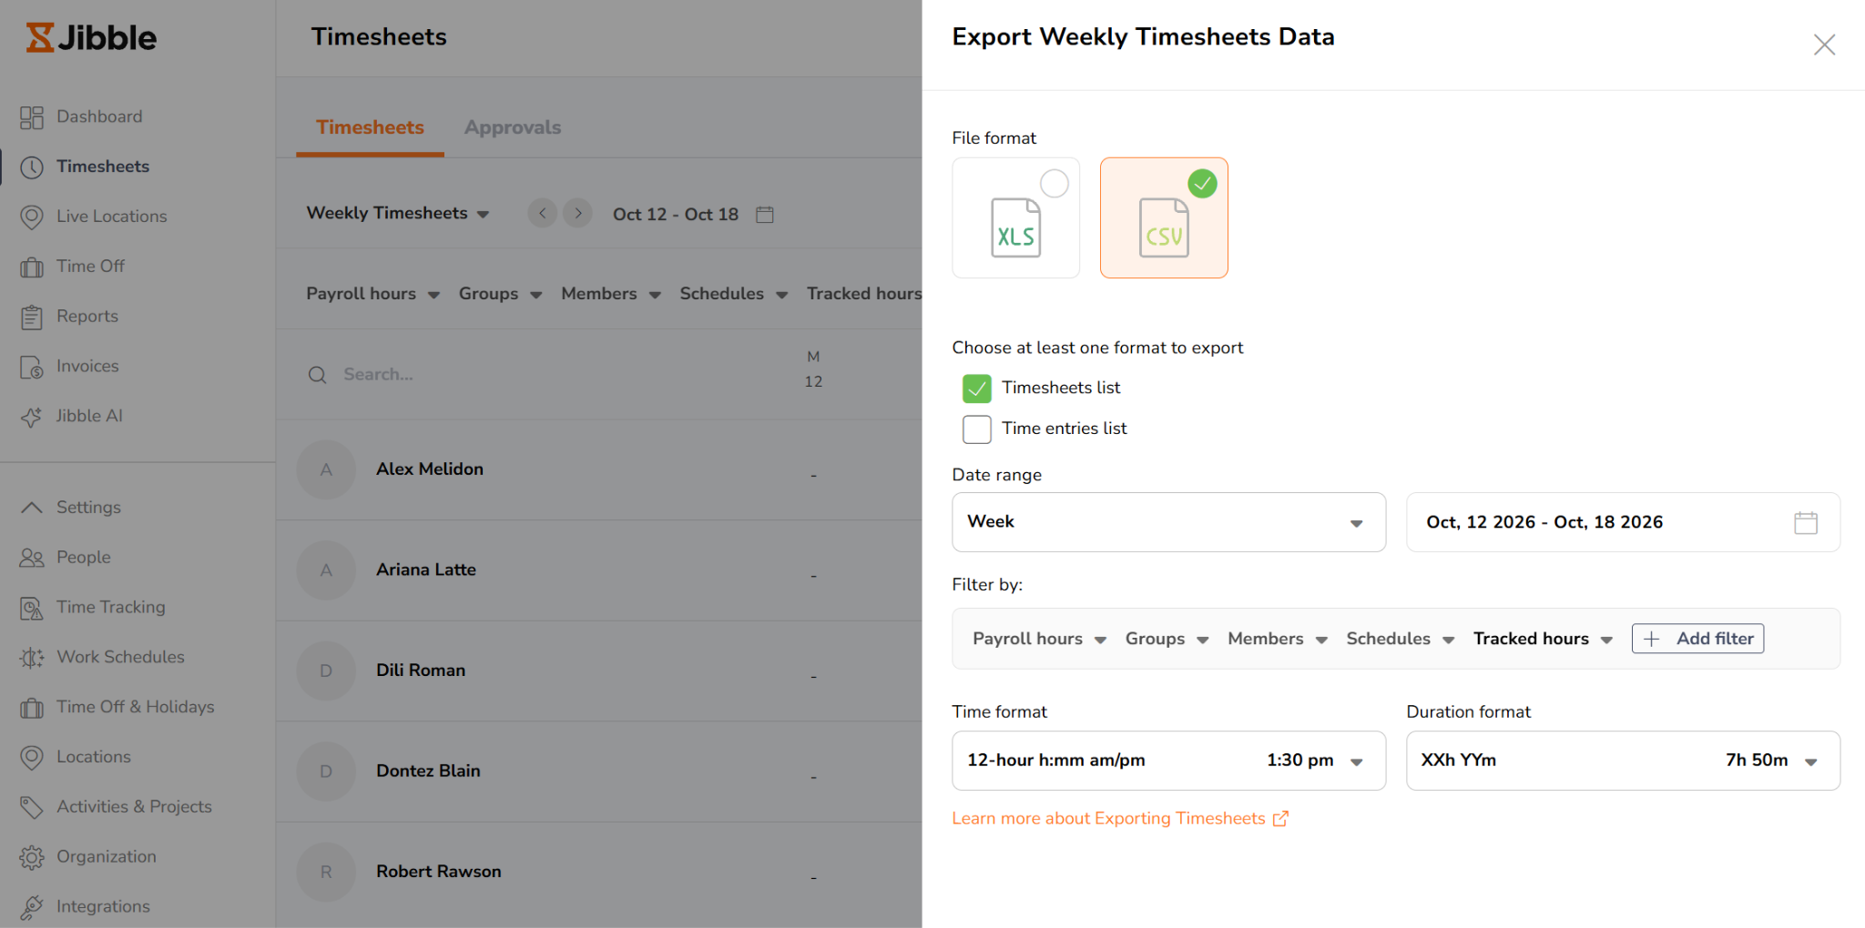The width and height of the screenshot is (1865, 928).
Task: Click Alex Melidon's avatar
Action: click(326, 469)
